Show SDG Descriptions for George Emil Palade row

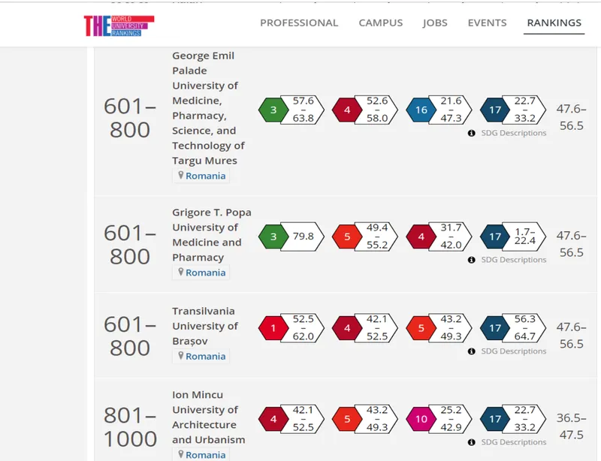click(513, 133)
